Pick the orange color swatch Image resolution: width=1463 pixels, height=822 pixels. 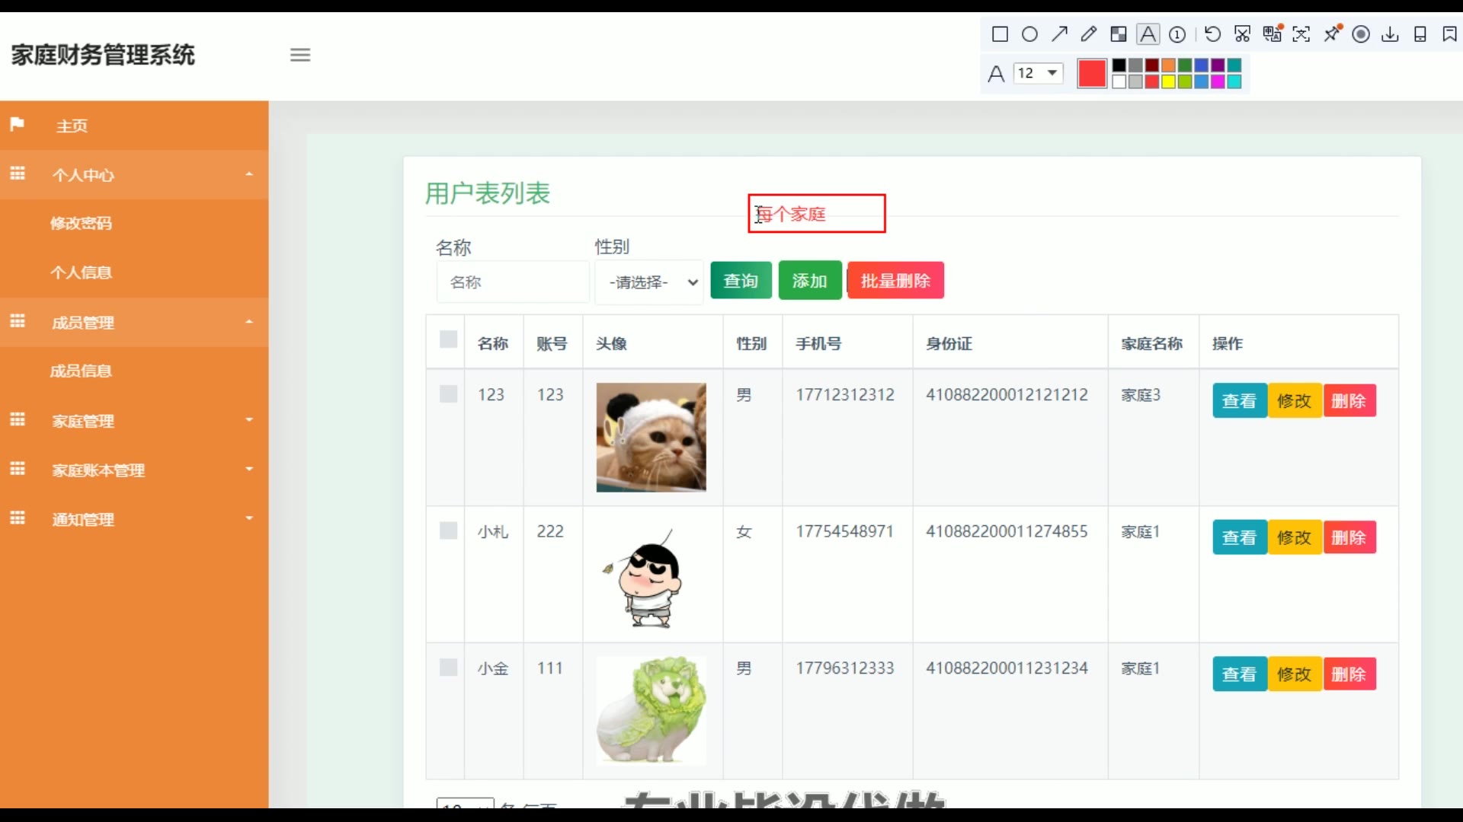(x=1168, y=65)
